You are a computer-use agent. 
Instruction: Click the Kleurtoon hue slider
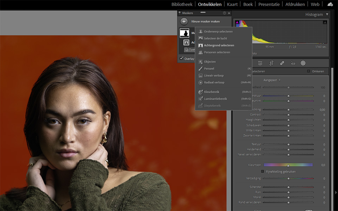click(288, 165)
